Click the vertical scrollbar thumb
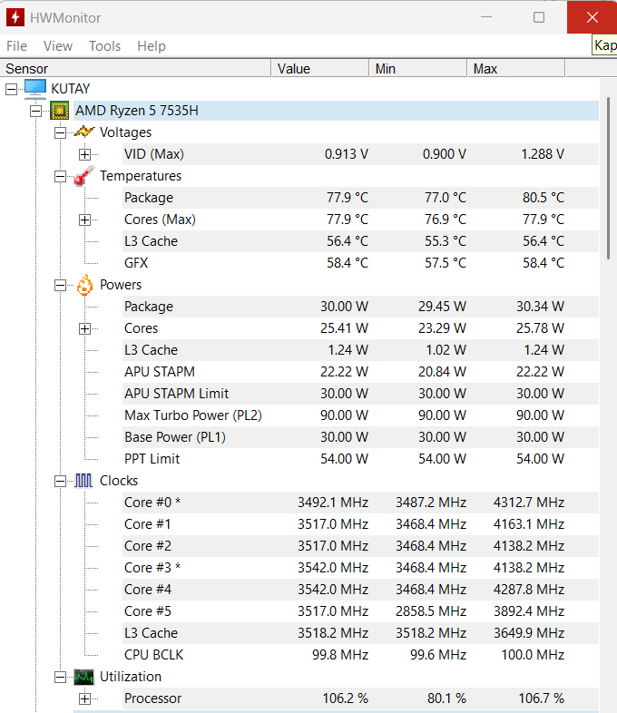Viewport: 617px width, 713px height. click(x=608, y=178)
